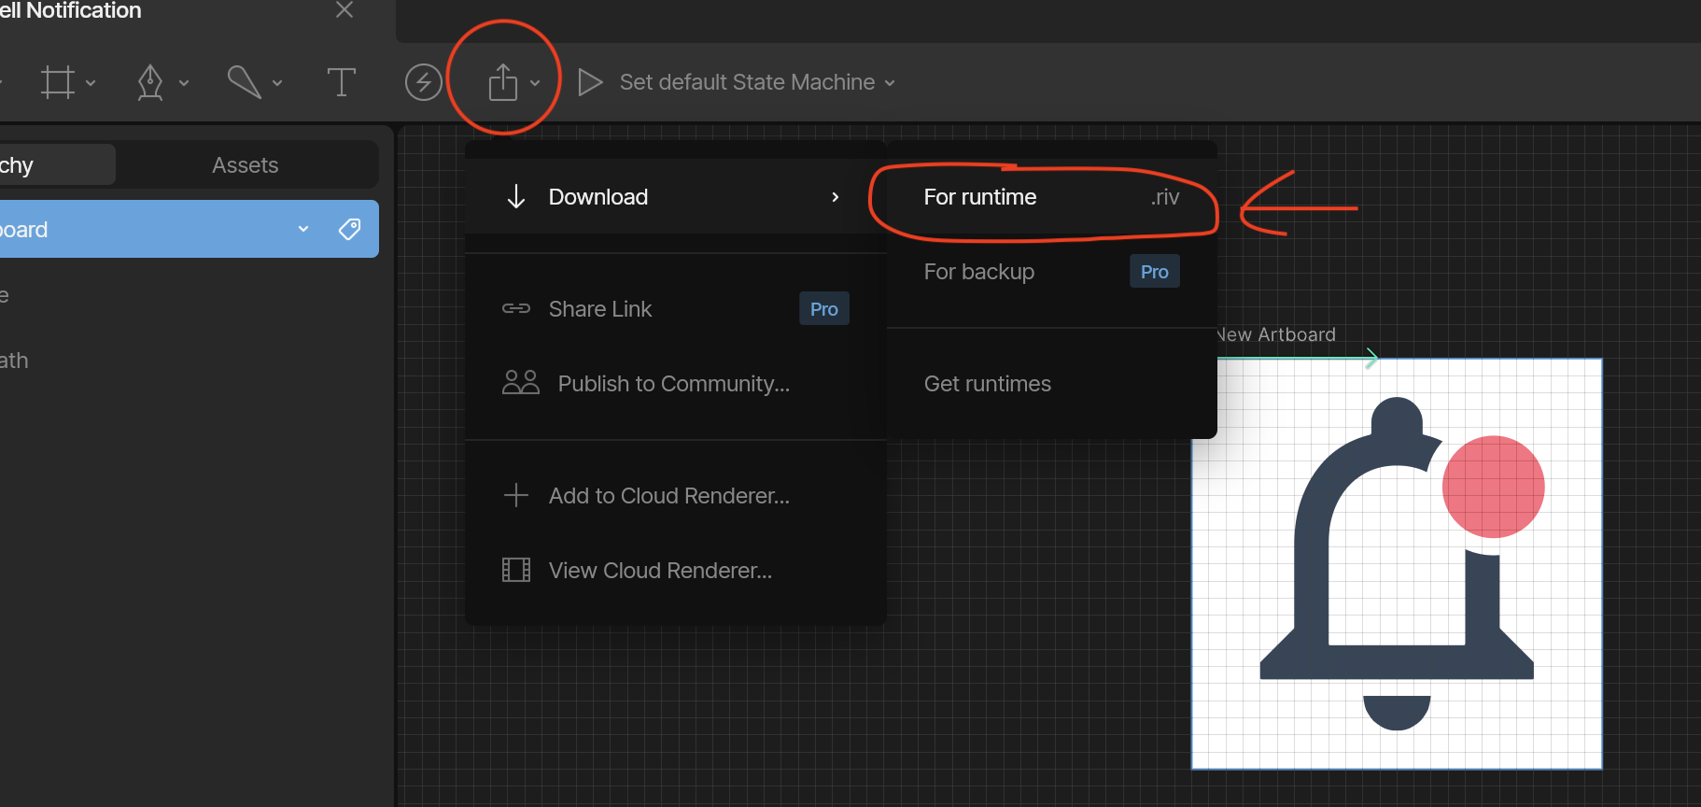Select the Pen tool icon
The height and width of the screenshot is (807, 1701).
pos(150,82)
